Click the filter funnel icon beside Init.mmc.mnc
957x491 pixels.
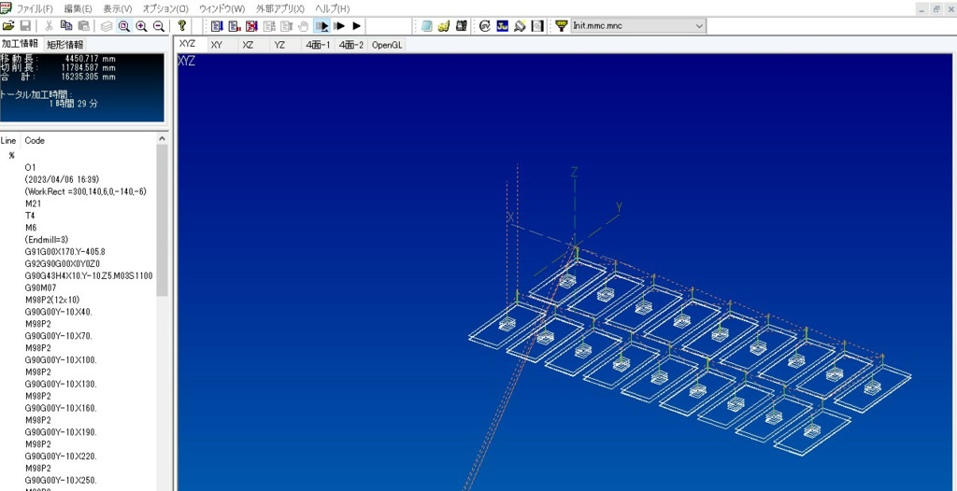point(561,26)
